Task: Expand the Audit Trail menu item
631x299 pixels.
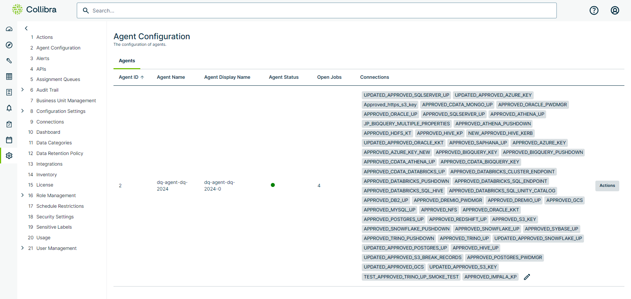Action: tap(22, 90)
